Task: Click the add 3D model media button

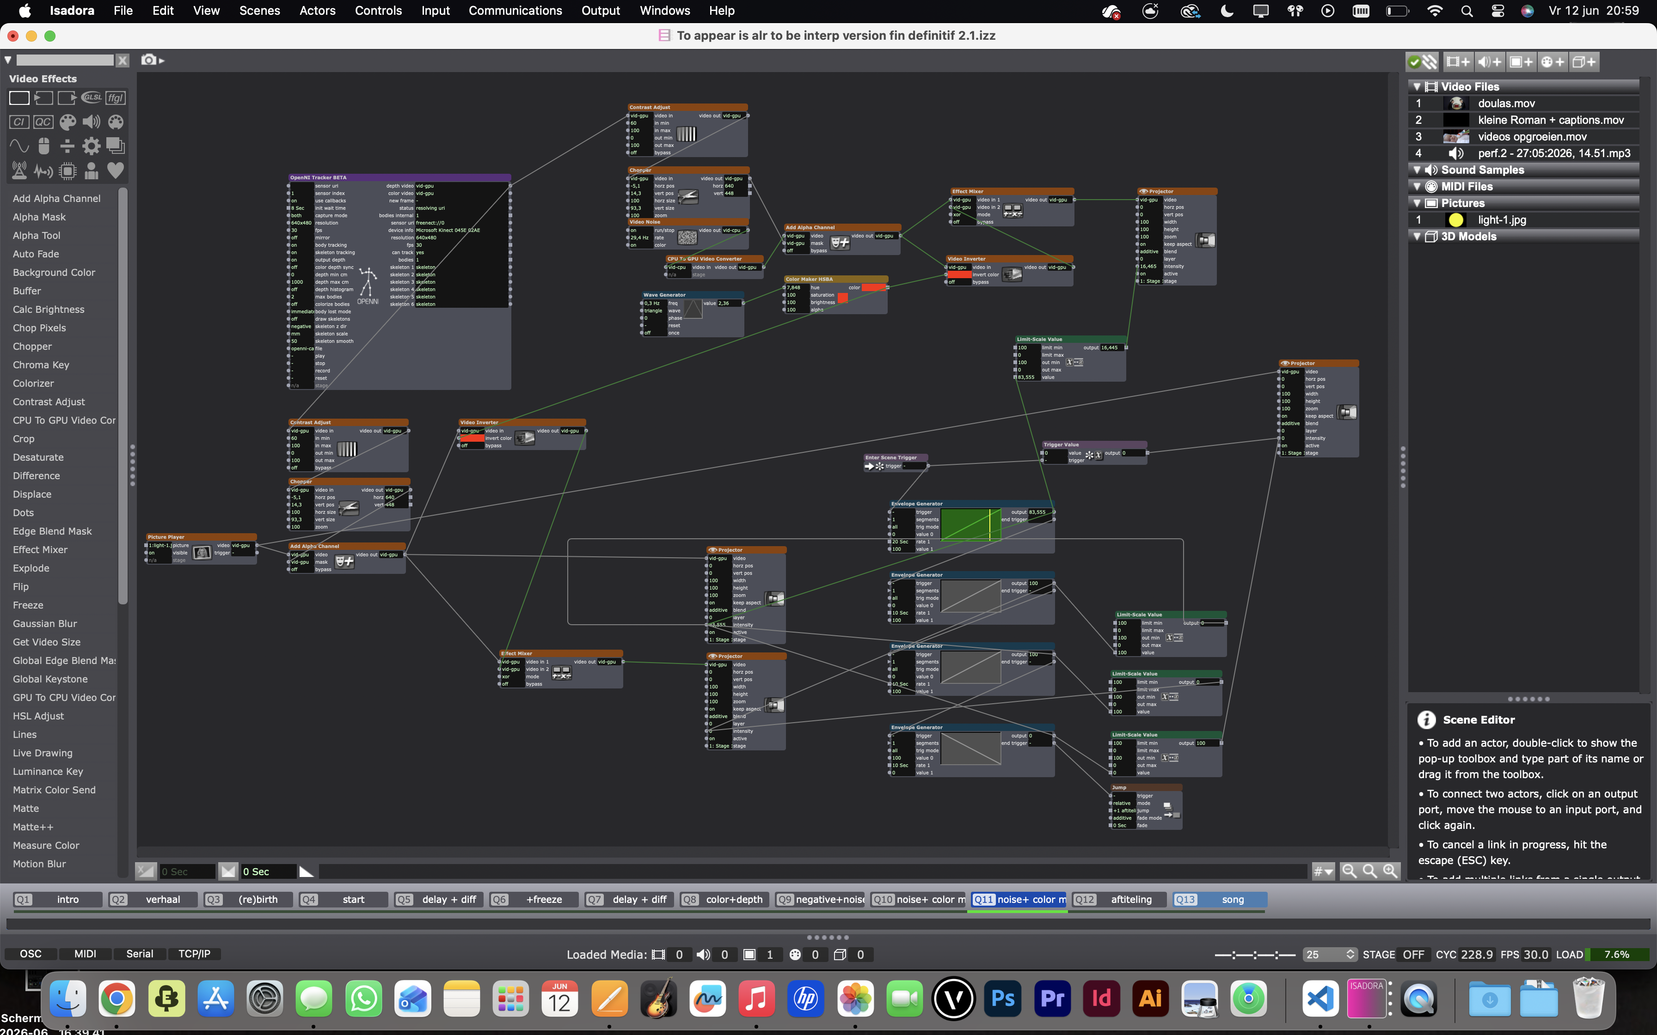Action: coord(1584,61)
